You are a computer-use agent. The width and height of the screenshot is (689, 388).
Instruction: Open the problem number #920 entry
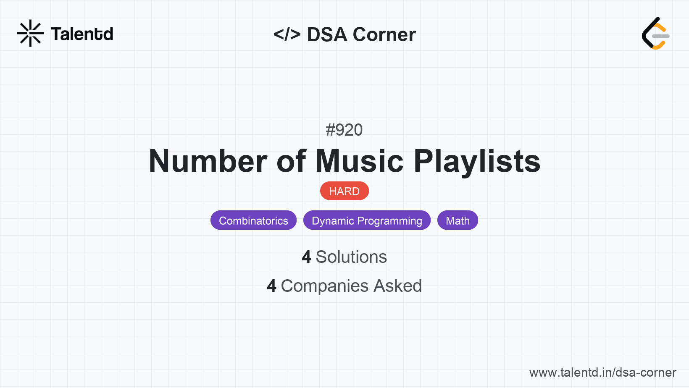pos(344,130)
